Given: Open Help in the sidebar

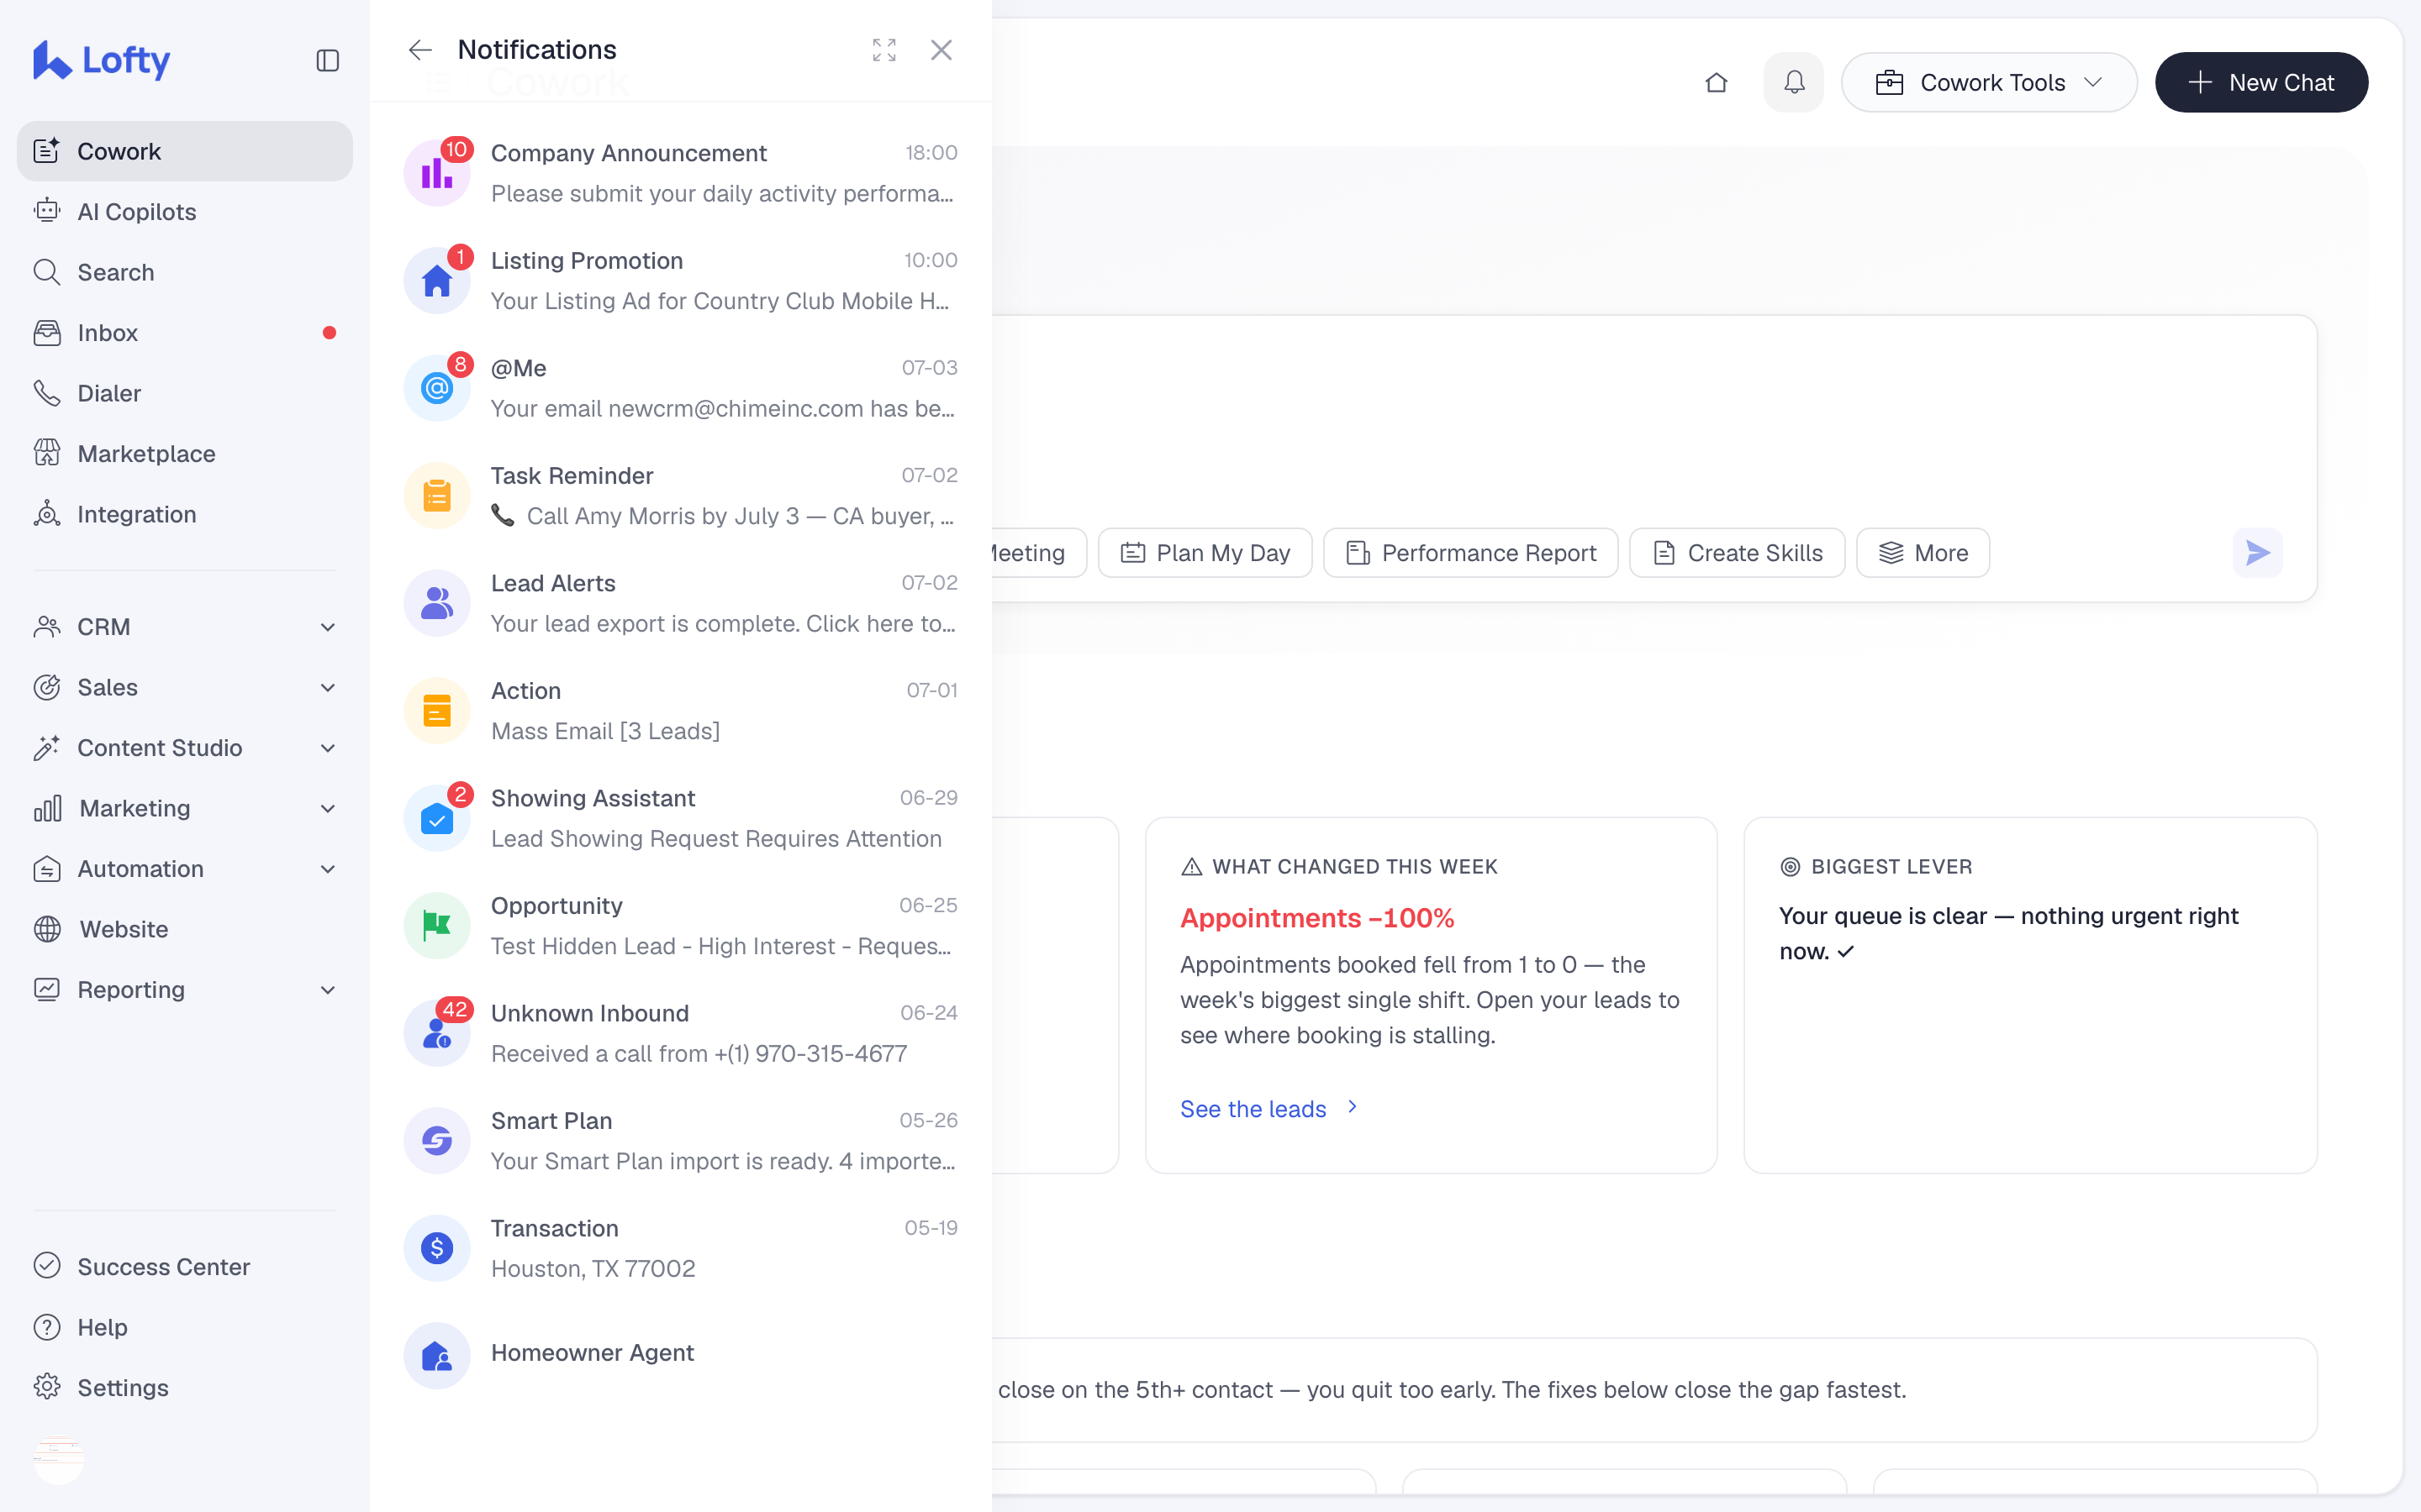Looking at the screenshot, I should (x=185, y=1327).
